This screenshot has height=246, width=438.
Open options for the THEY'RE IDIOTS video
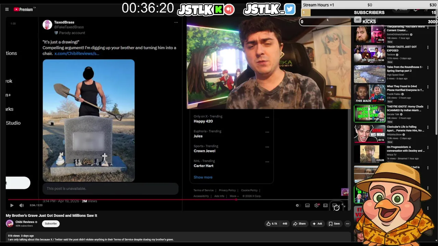pyautogui.click(x=428, y=107)
